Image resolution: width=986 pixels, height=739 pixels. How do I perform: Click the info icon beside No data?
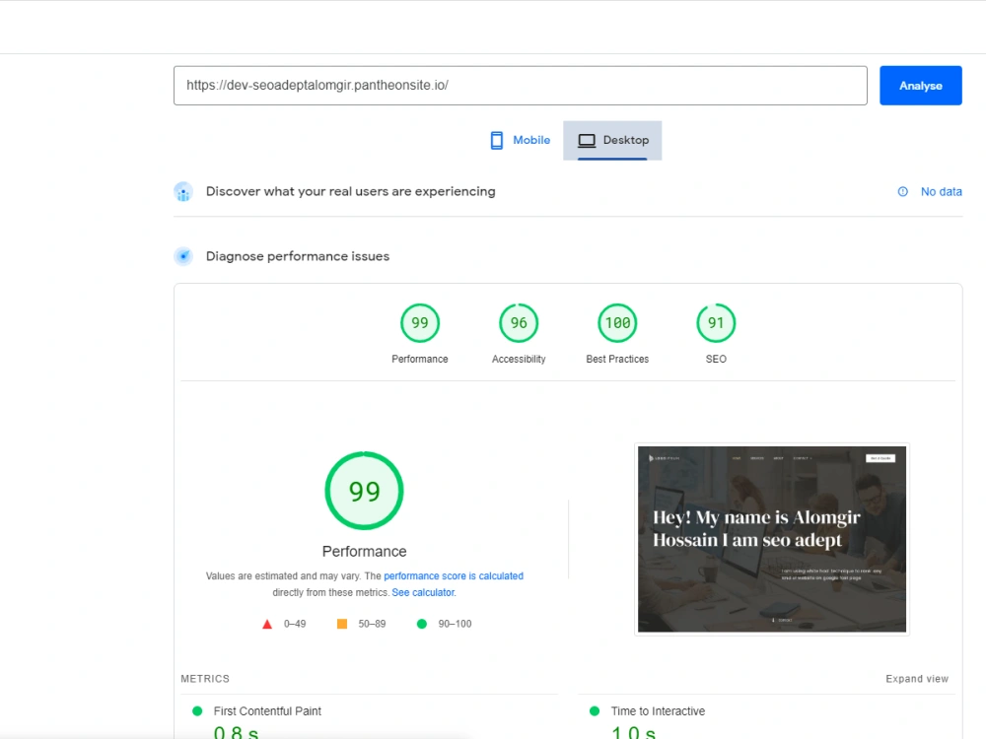[902, 192]
